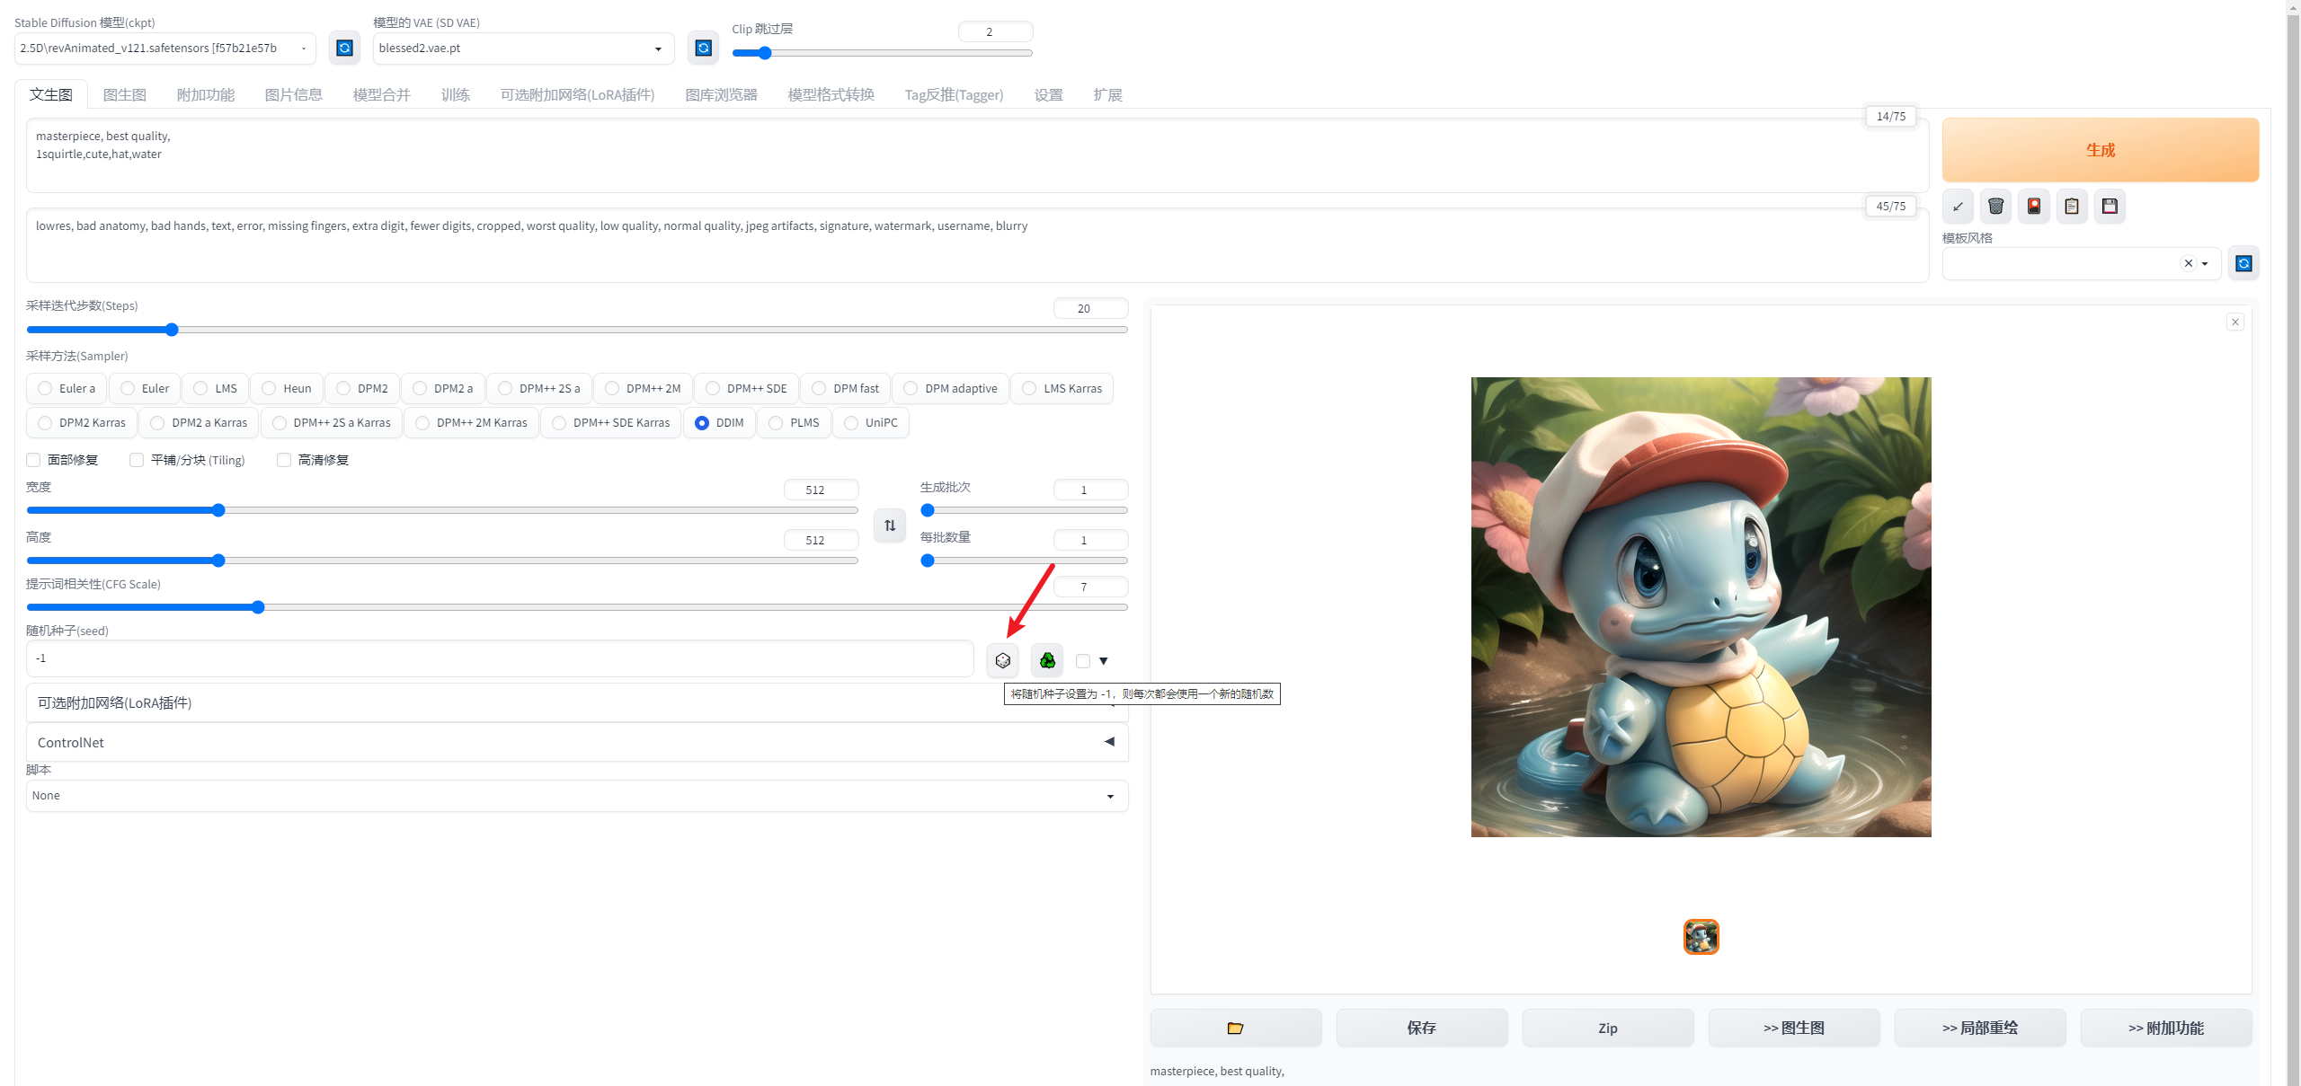
Task: Open the 扩展 extensions tab
Action: pyautogui.click(x=1108, y=94)
